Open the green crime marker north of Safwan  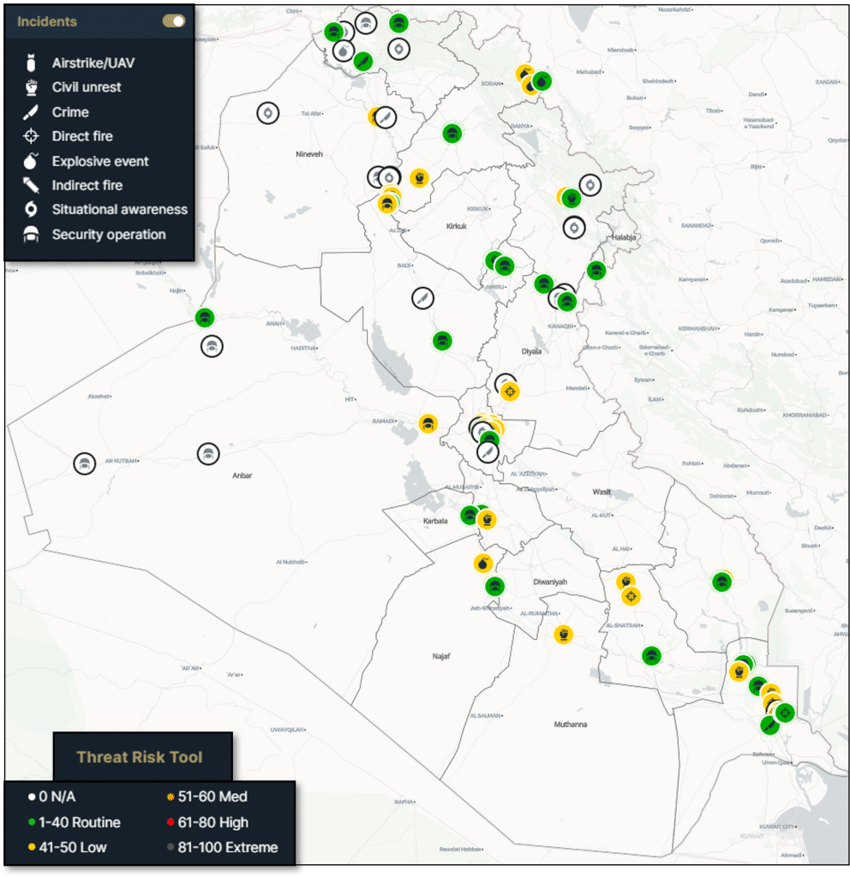point(770,725)
